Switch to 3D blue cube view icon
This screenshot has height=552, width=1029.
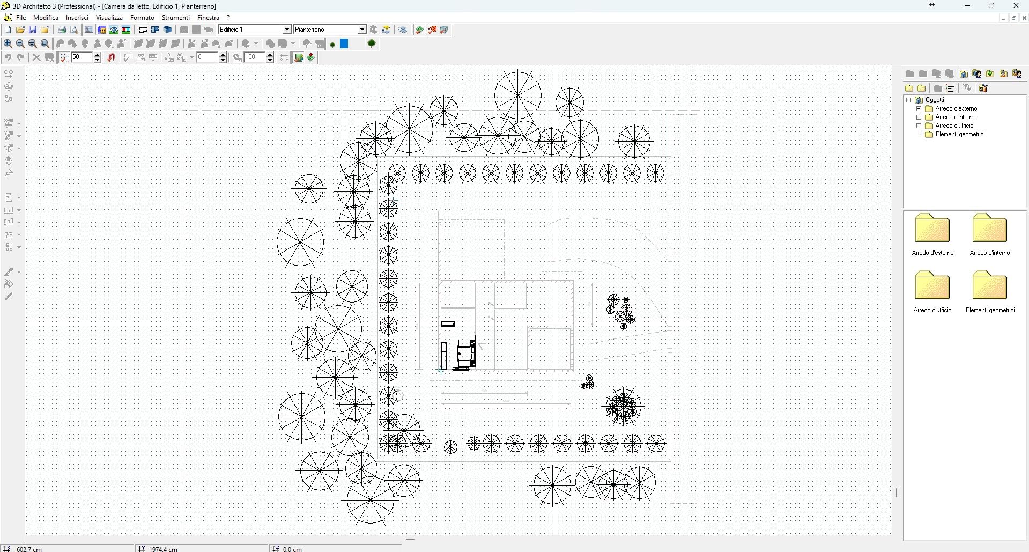coord(167,30)
